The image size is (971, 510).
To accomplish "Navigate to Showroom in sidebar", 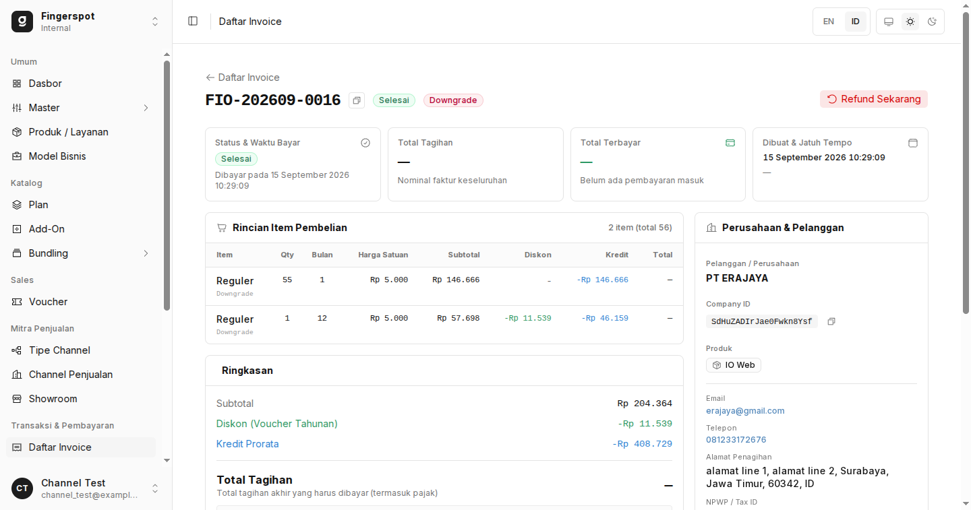I will pyautogui.click(x=81, y=399).
